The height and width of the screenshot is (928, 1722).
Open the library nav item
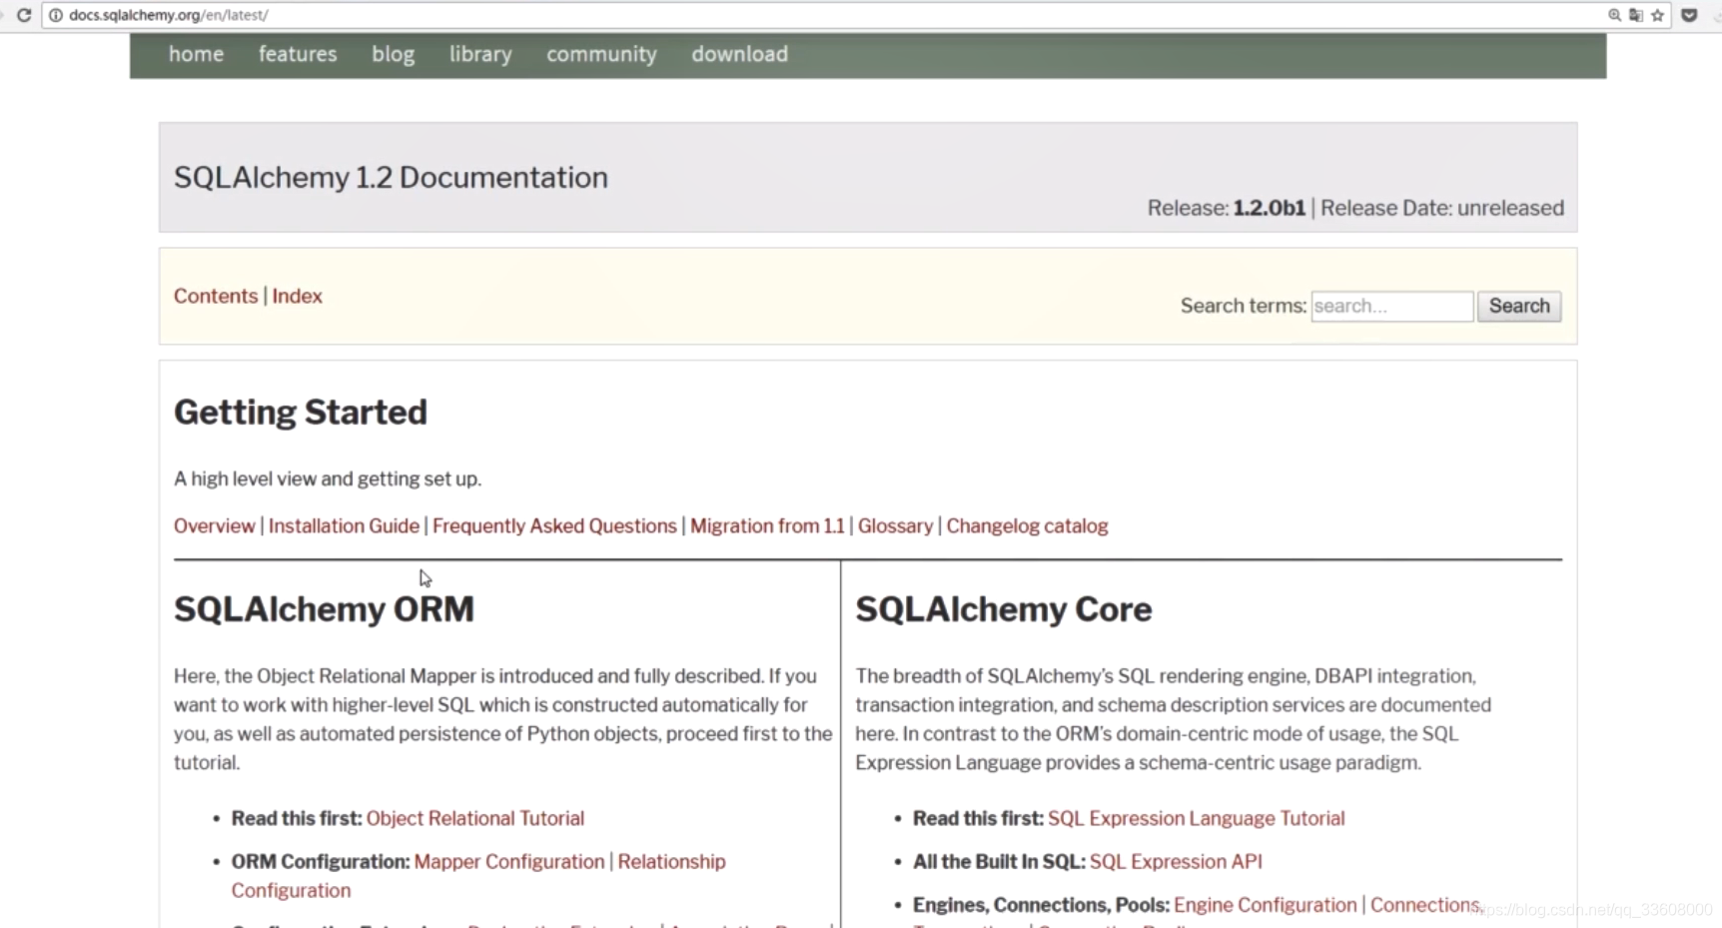tap(480, 54)
